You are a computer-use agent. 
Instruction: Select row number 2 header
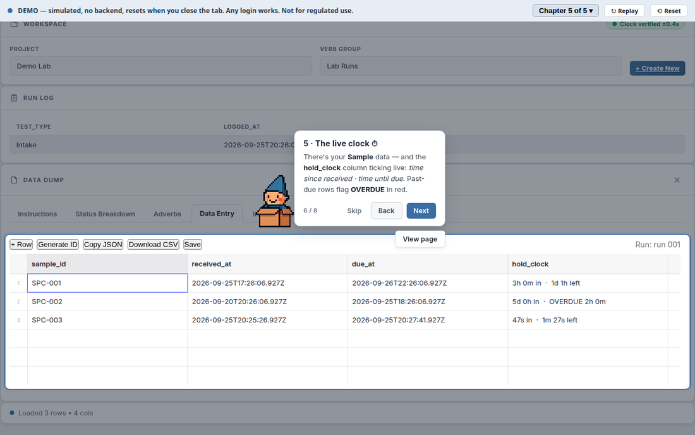(x=18, y=302)
